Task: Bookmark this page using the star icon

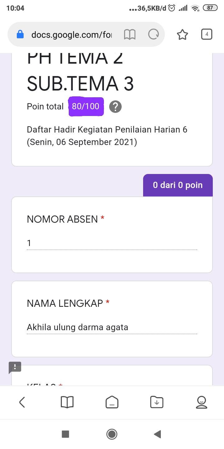Action: pos(183,35)
